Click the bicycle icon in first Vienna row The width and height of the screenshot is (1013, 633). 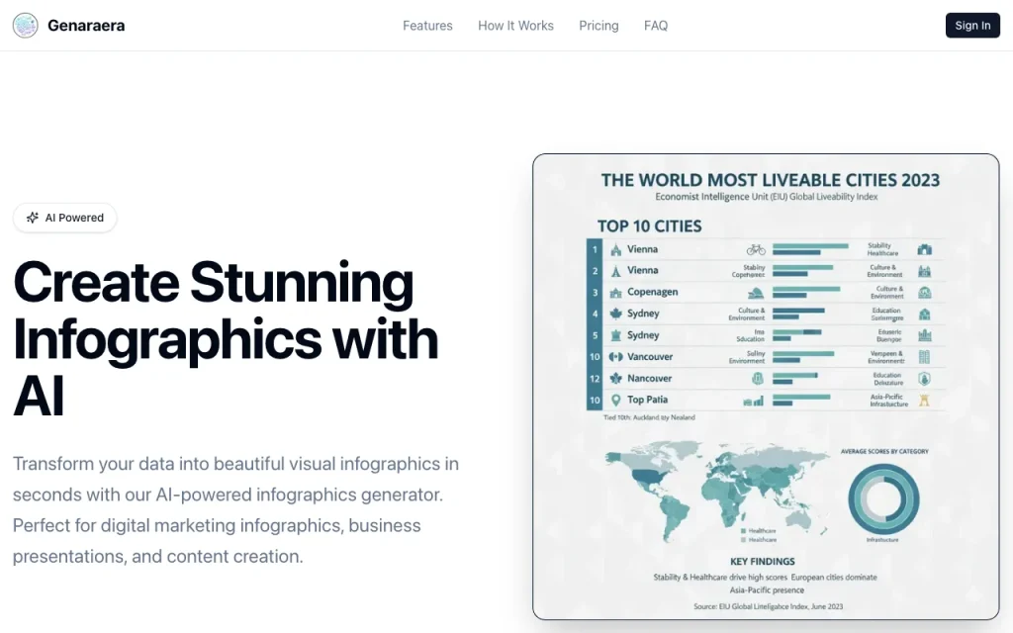tap(756, 249)
